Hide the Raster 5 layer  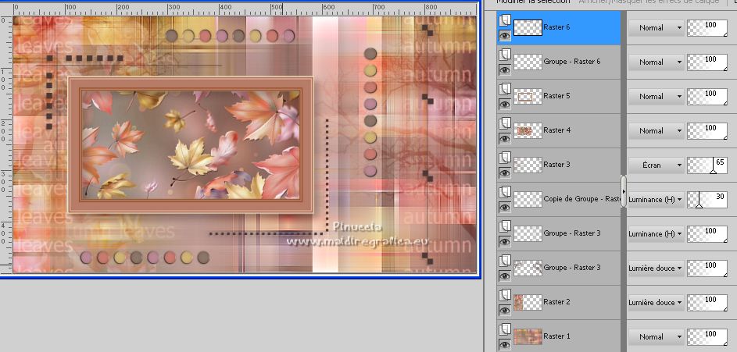coord(505,104)
